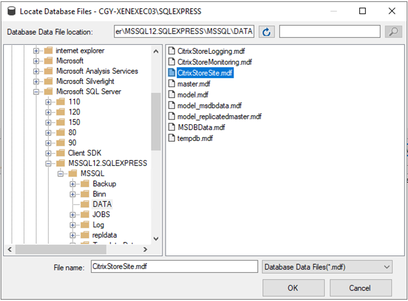
Task: Click the Database Data File location field
Action: (184, 31)
